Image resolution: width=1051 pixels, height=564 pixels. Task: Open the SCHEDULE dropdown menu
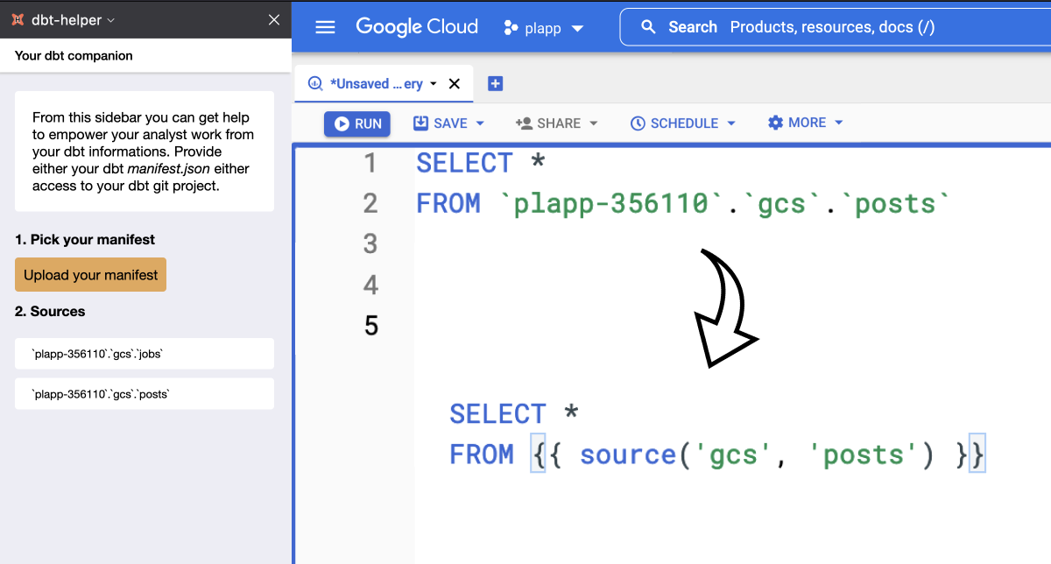coord(731,123)
